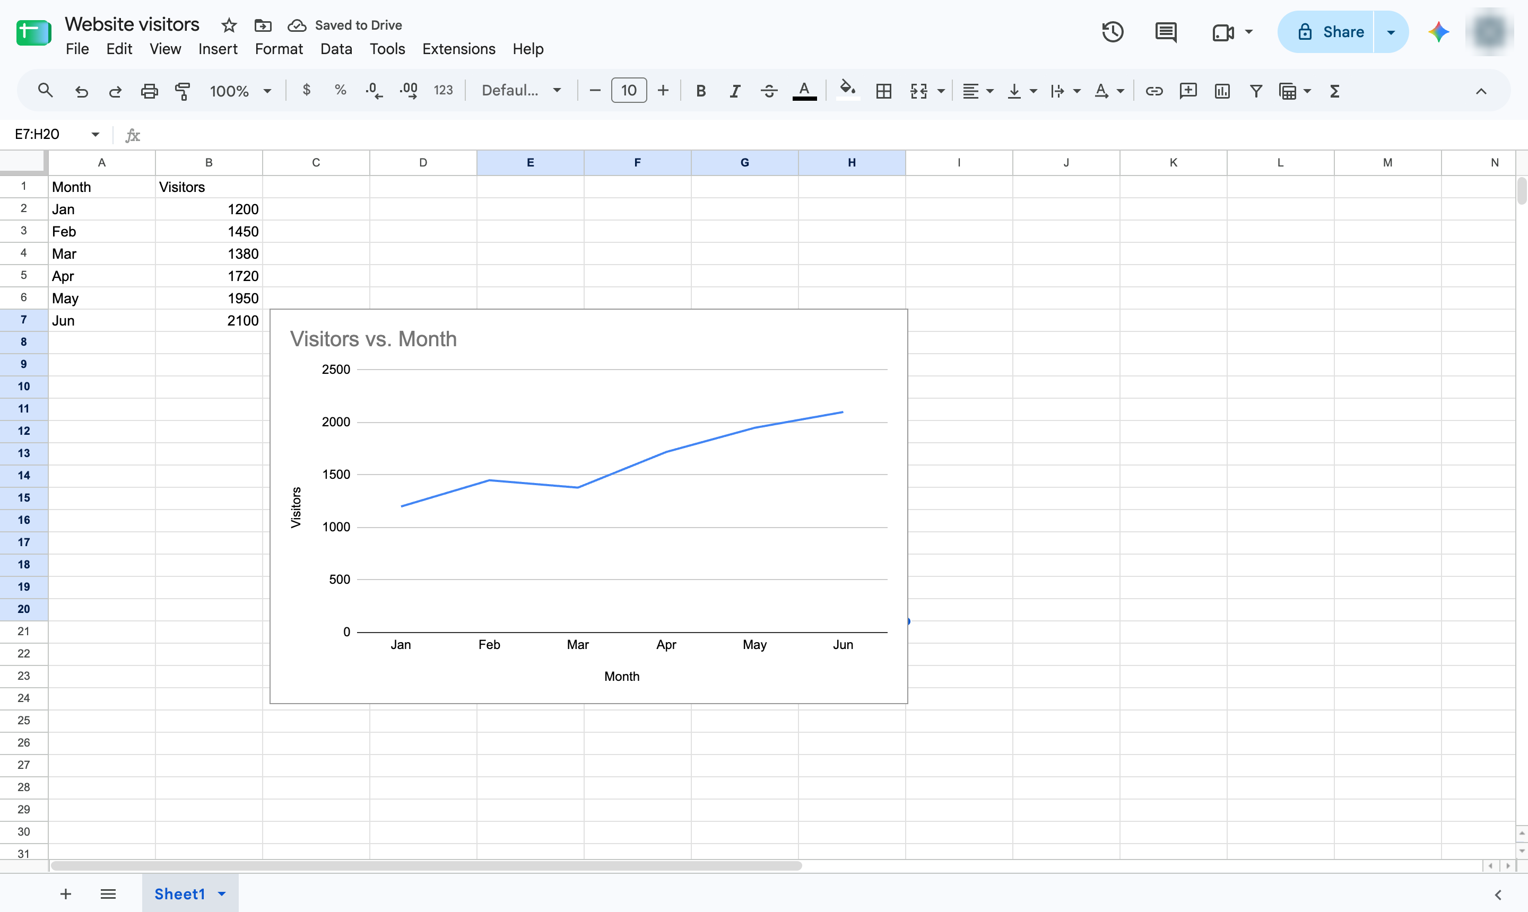Open the text color picker
Screen dimensions: 1528x912
pyautogui.click(x=804, y=91)
